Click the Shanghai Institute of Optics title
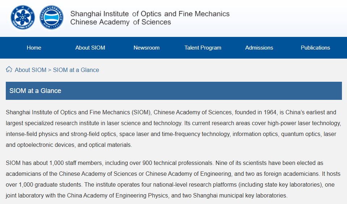This screenshot has height=204, width=347. tap(150, 14)
